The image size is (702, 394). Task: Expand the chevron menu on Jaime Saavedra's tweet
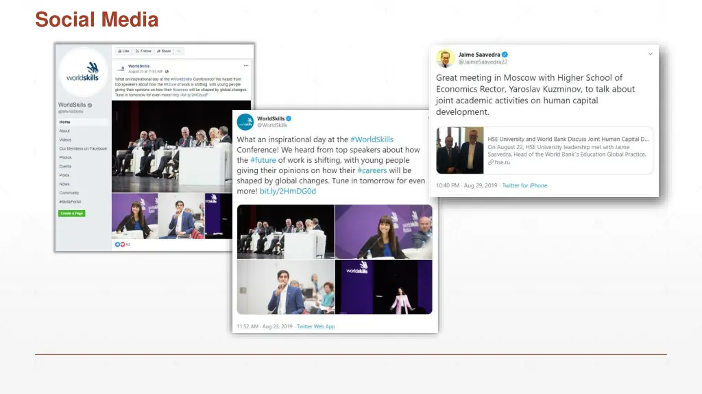click(x=651, y=54)
